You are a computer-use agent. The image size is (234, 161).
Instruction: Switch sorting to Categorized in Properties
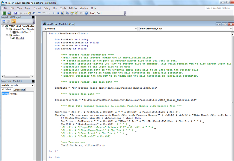point(19,89)
